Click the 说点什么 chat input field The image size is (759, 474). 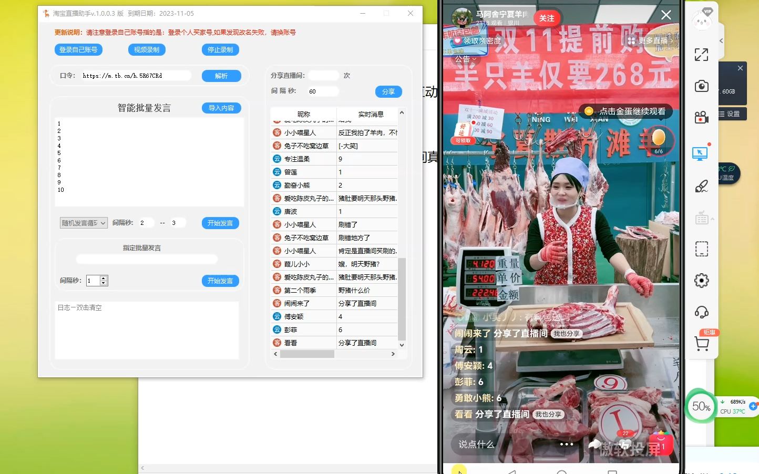click(x=477, y=444)
